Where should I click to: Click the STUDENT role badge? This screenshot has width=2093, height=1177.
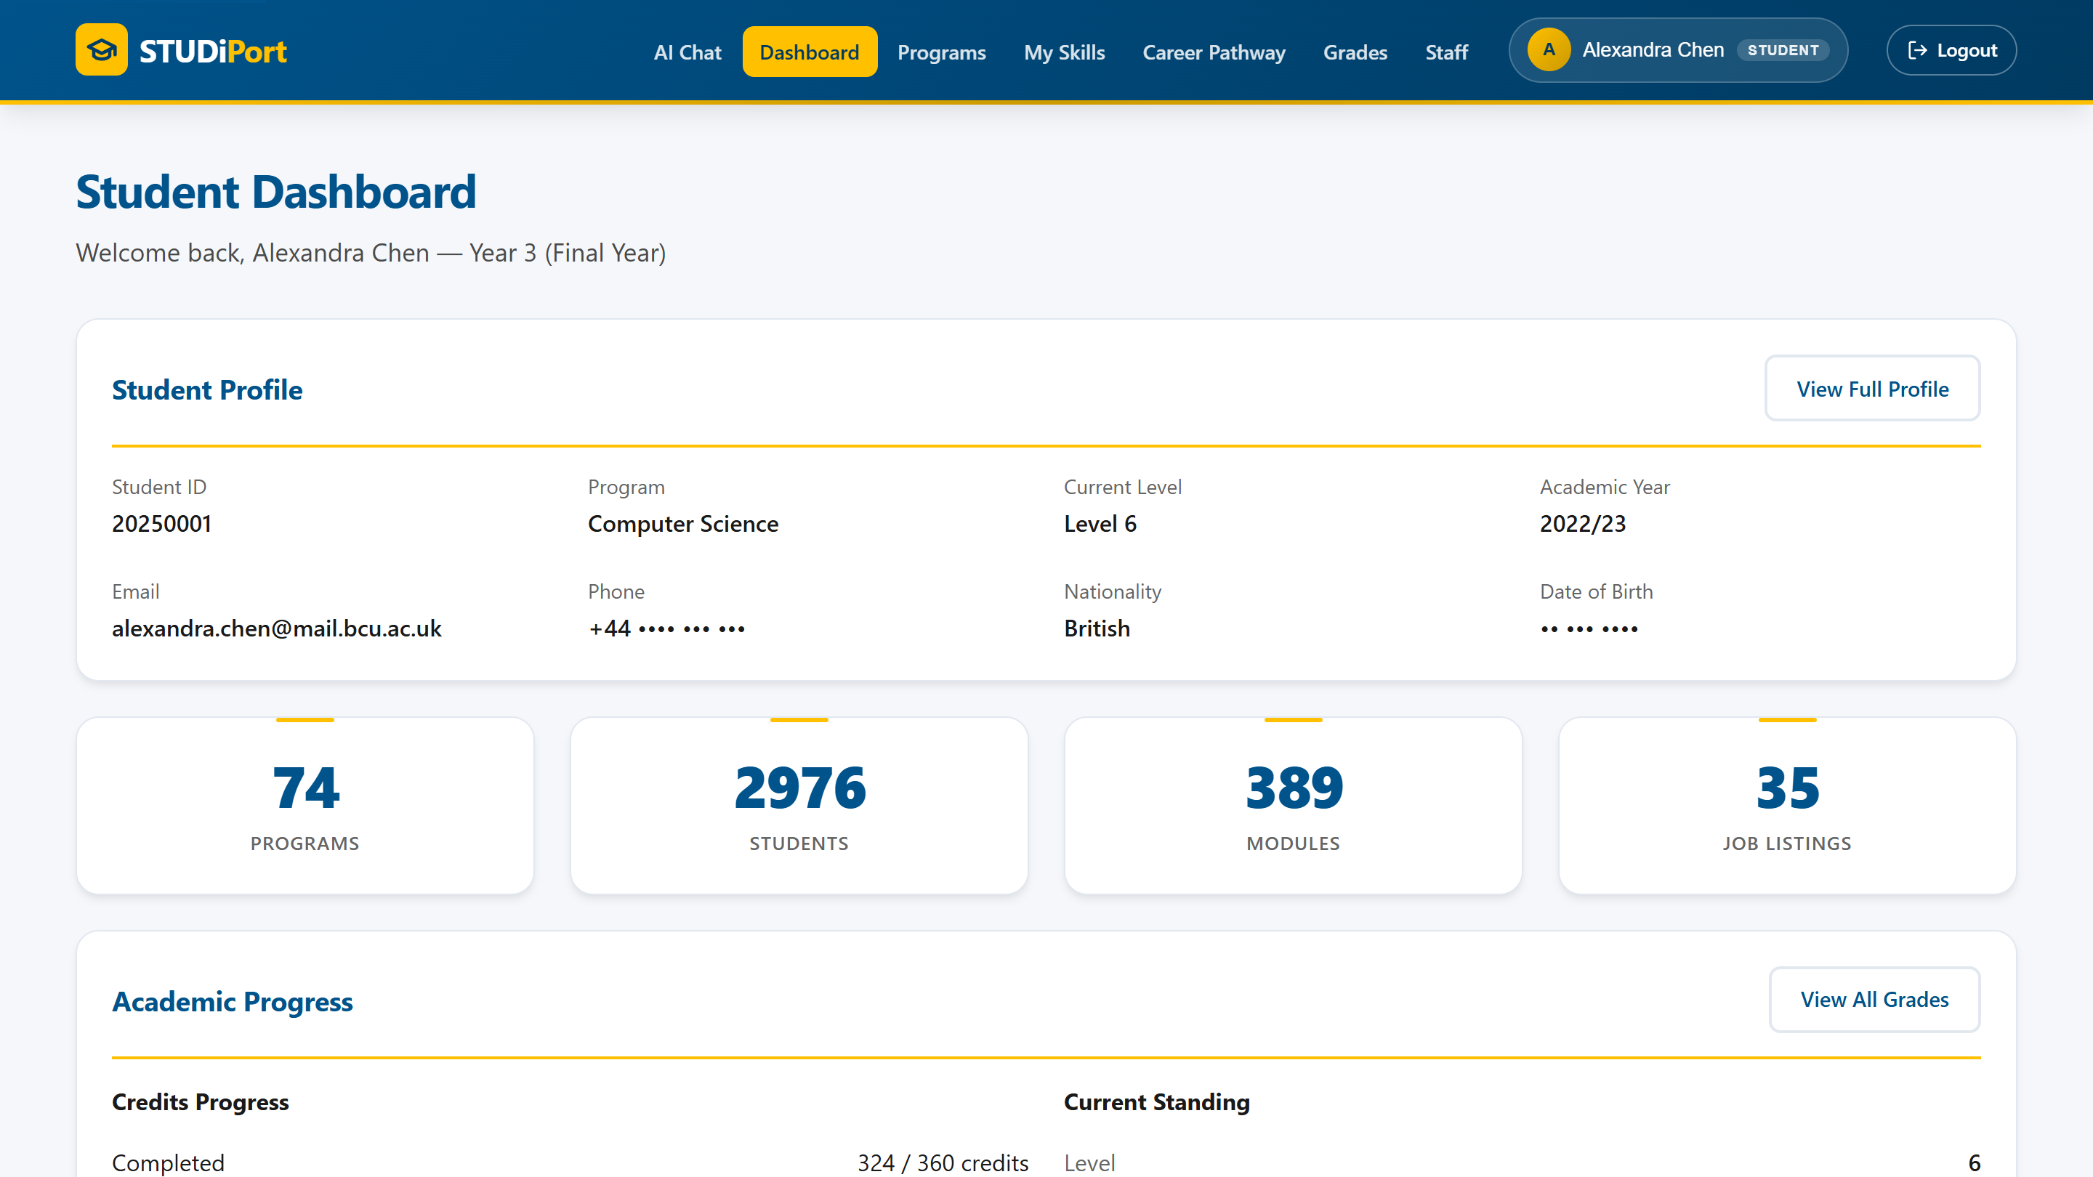tap(1783, 50)
